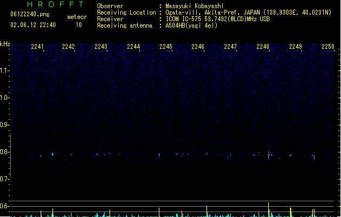Select the Ogata-vill. Akita-Pref. JAPAN location text

[248, 12]
